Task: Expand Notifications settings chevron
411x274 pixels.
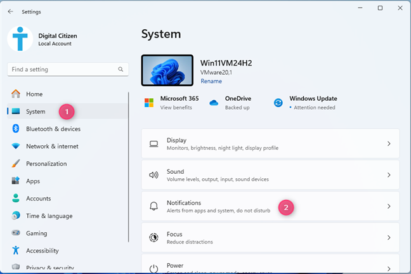Action: pyautogui.click(x=389, y=206)
